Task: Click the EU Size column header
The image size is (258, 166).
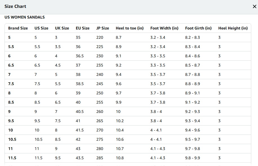Action: [83, 28]
